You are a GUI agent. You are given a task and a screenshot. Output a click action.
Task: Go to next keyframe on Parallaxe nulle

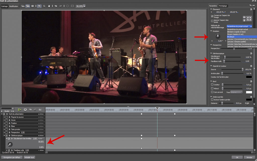pyautogui.click(x=43, y=150)
